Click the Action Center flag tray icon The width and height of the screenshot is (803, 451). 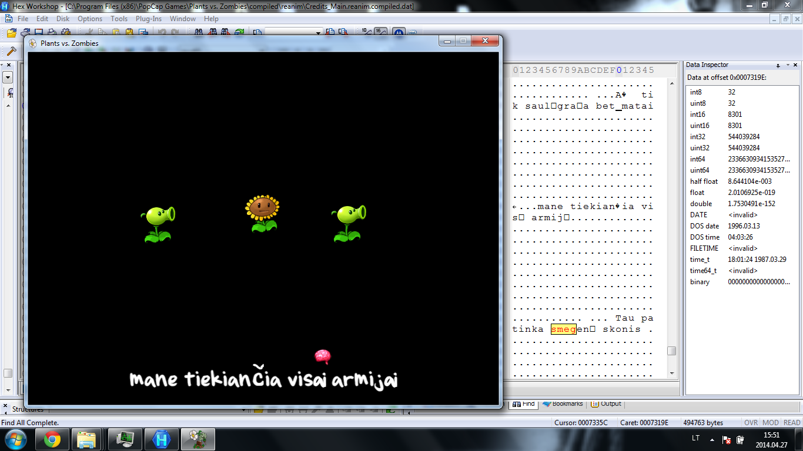pyautogui.click(x=727, y=440)
